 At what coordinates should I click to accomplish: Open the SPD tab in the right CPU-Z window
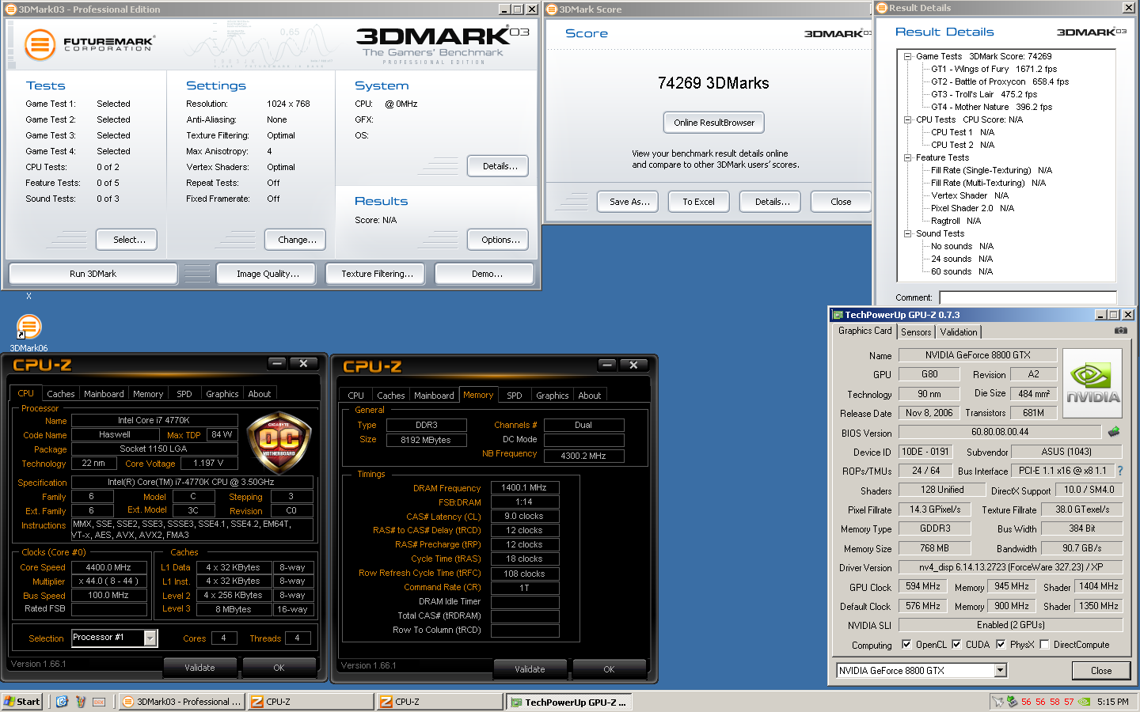[515, 395]
